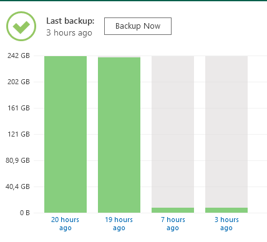Select the green bar for 20 hours ago
Viewport: 267px width, 242px height.
pyautogui.click(x=66, y=134)
